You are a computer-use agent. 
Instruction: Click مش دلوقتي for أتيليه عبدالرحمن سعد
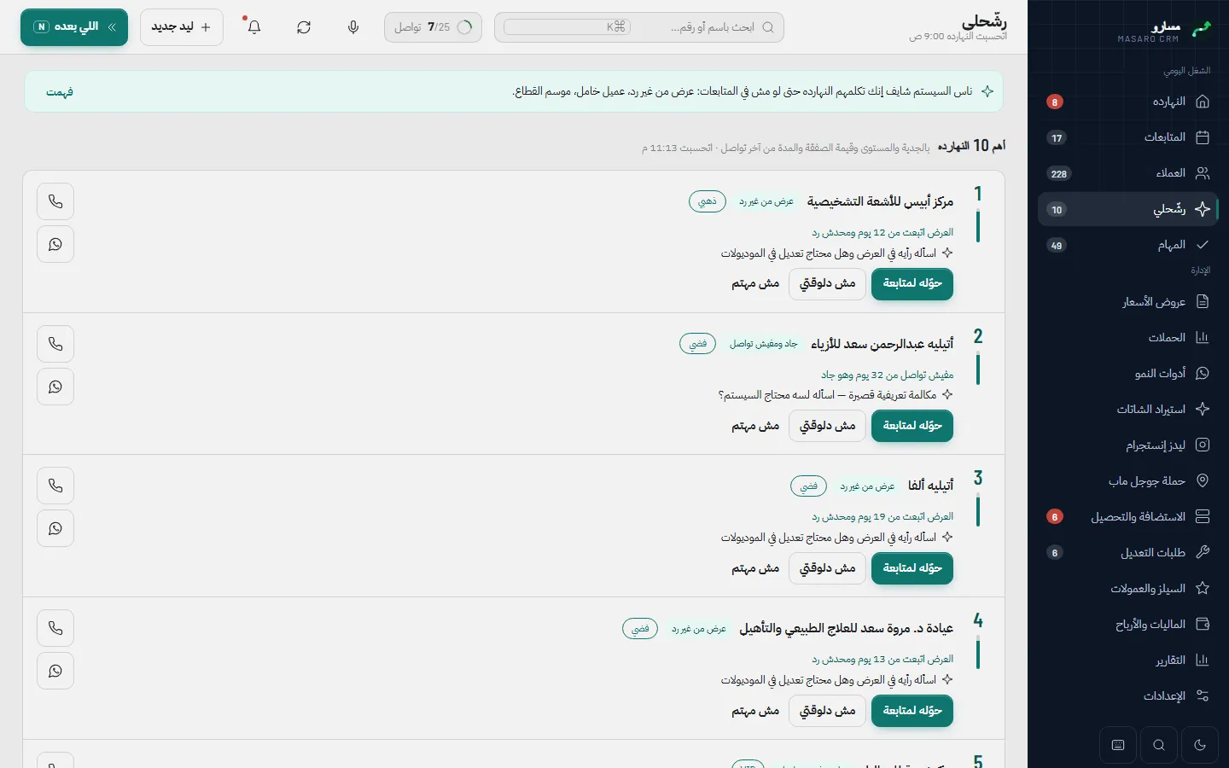point(827,426)
